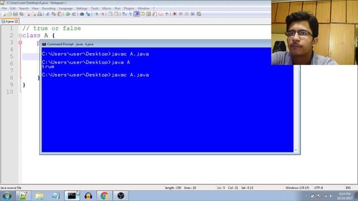Click the Close All toolbar icon
This screenshot has width=358, height=201.
[34, 14]
